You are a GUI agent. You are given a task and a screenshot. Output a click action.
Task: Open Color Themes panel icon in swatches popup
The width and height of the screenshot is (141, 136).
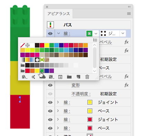tap(33, 77)
